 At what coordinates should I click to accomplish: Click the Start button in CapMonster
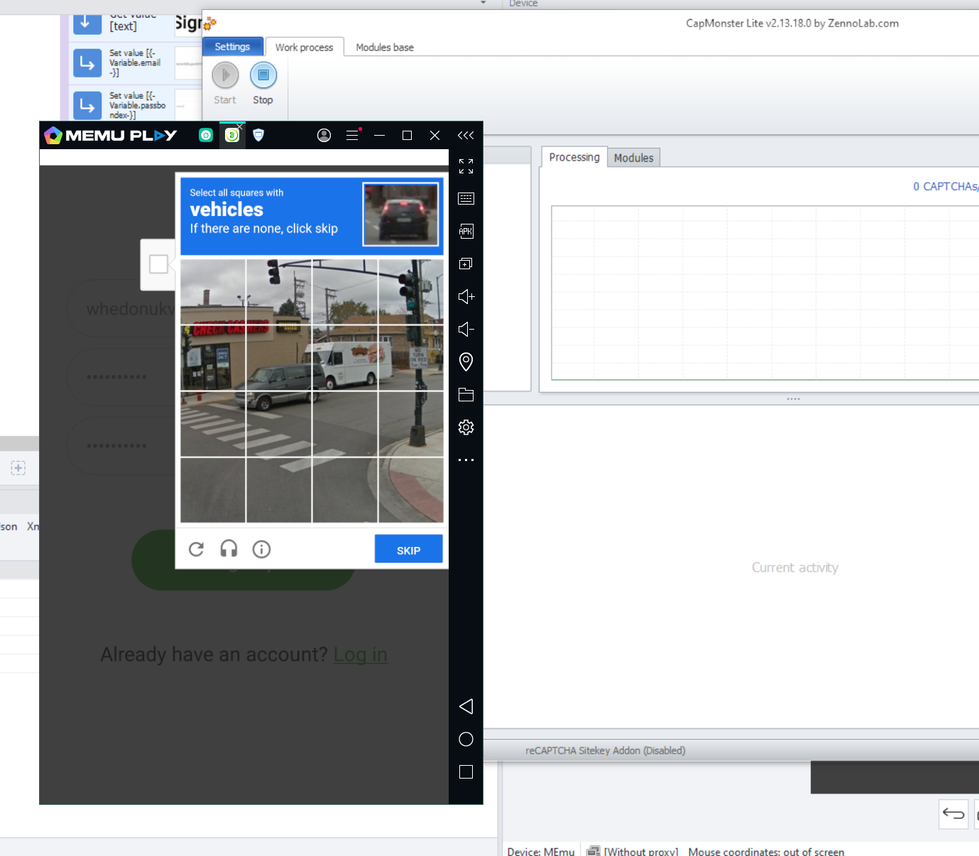tap(225, 84)
